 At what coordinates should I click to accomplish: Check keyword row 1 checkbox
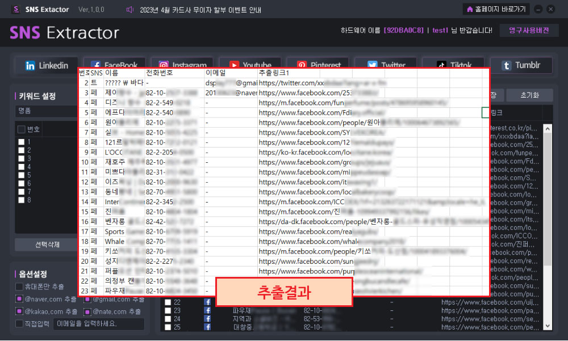tap(22, 142)
